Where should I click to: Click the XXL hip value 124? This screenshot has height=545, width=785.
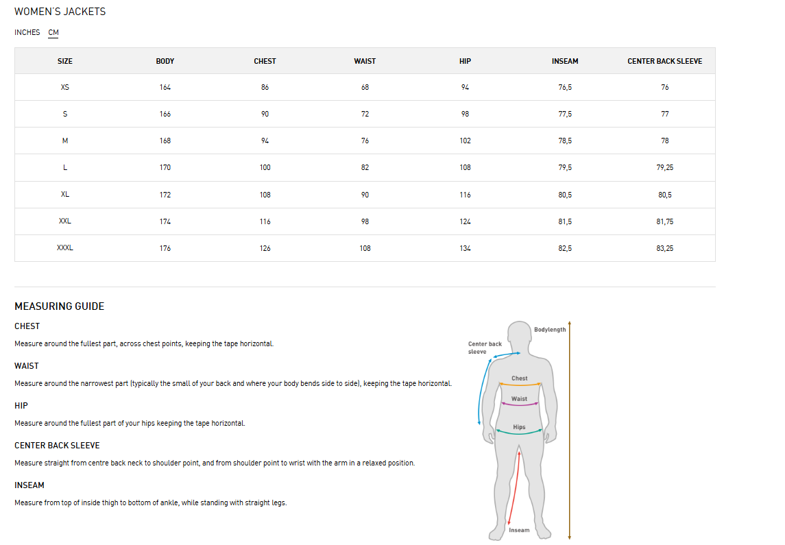click(x=465, y=221)
